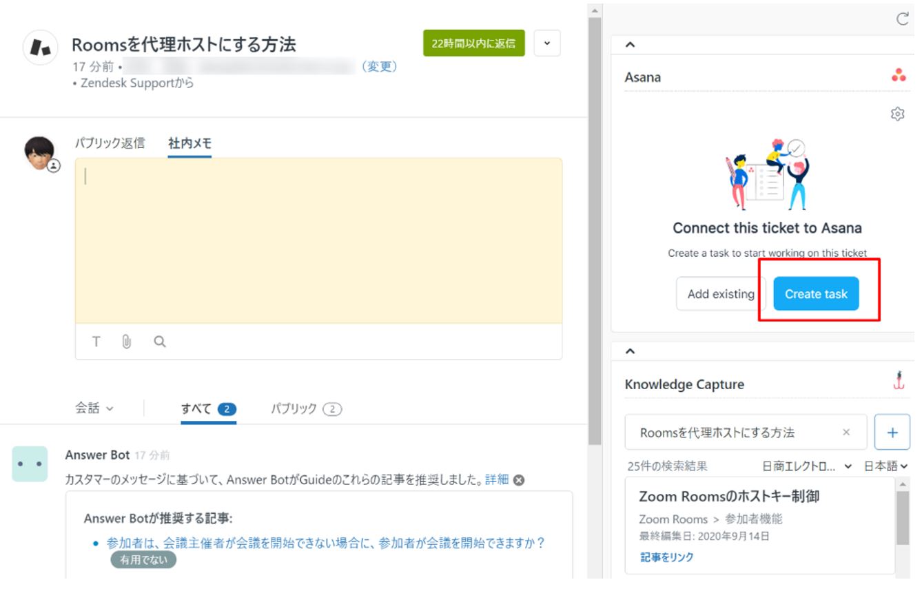Create a new article with the plus button
922x602 pixels.
pos(892,433)
